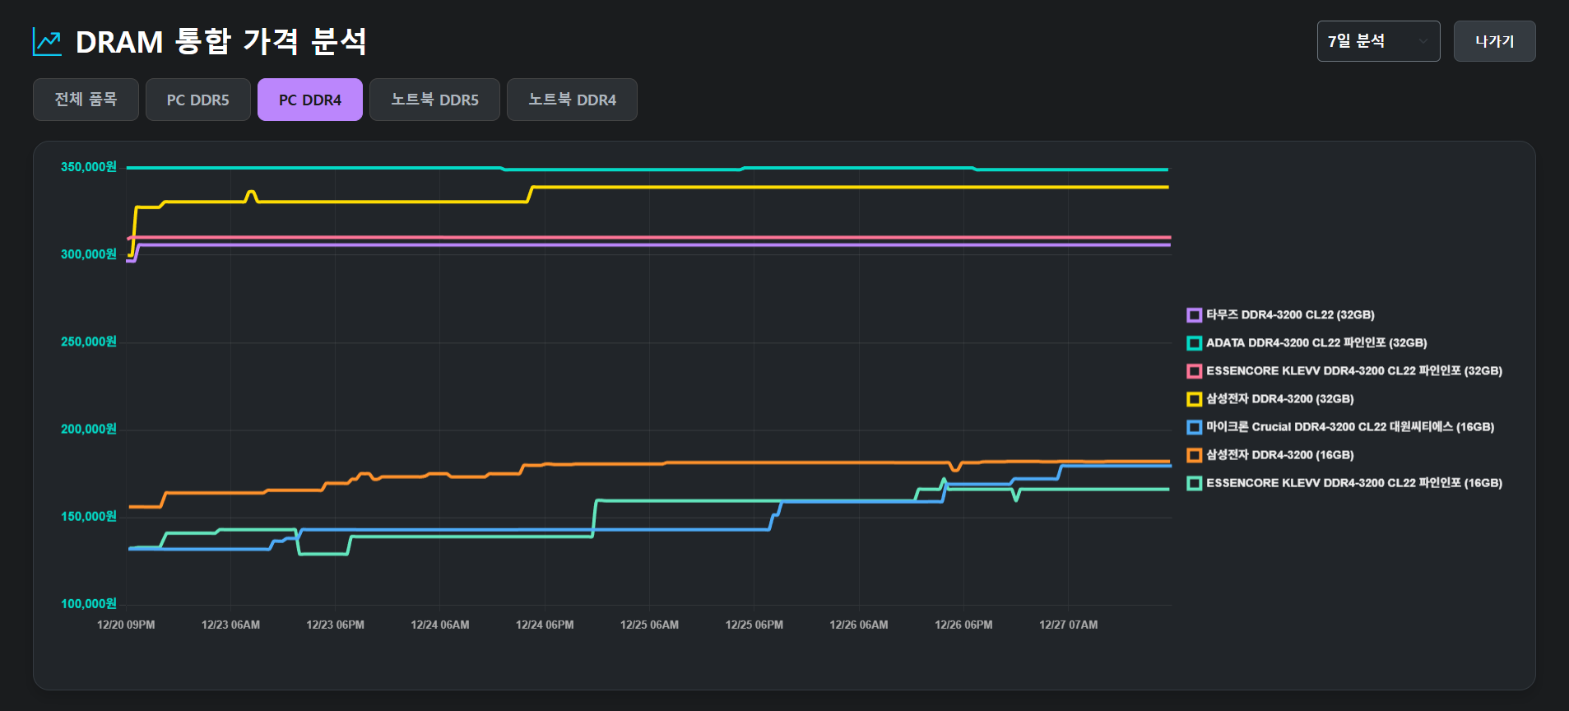Screen dimensions: 1569x711
Task: Click the 100,000원 y-axis label
Action: coord(89,603)
